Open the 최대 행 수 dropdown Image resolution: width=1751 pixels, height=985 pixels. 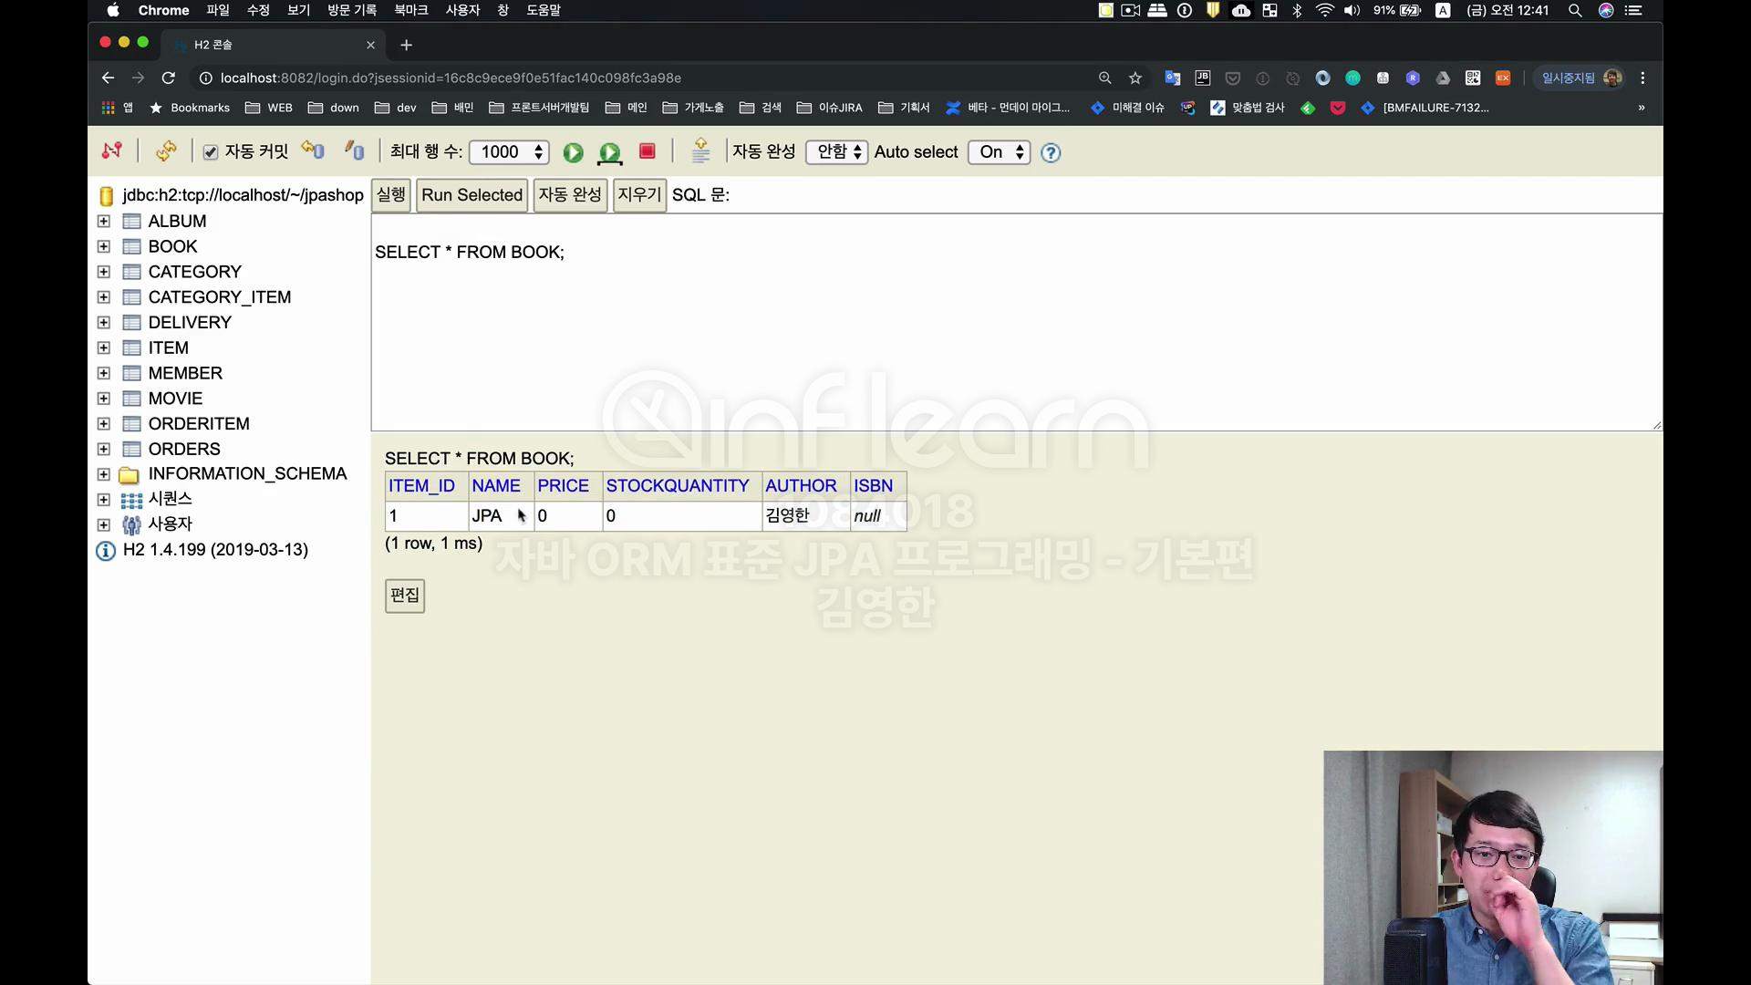[509, 152]
